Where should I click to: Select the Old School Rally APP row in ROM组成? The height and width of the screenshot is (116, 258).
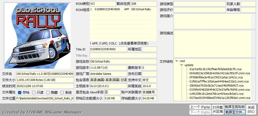point(120,9)
